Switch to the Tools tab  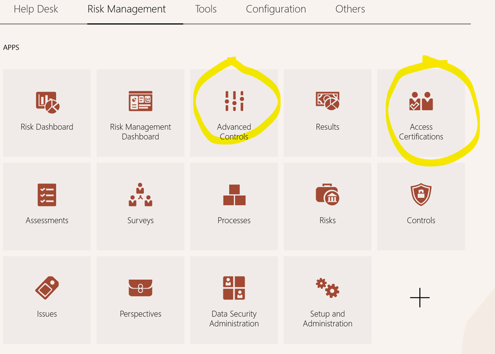point(206,9)
